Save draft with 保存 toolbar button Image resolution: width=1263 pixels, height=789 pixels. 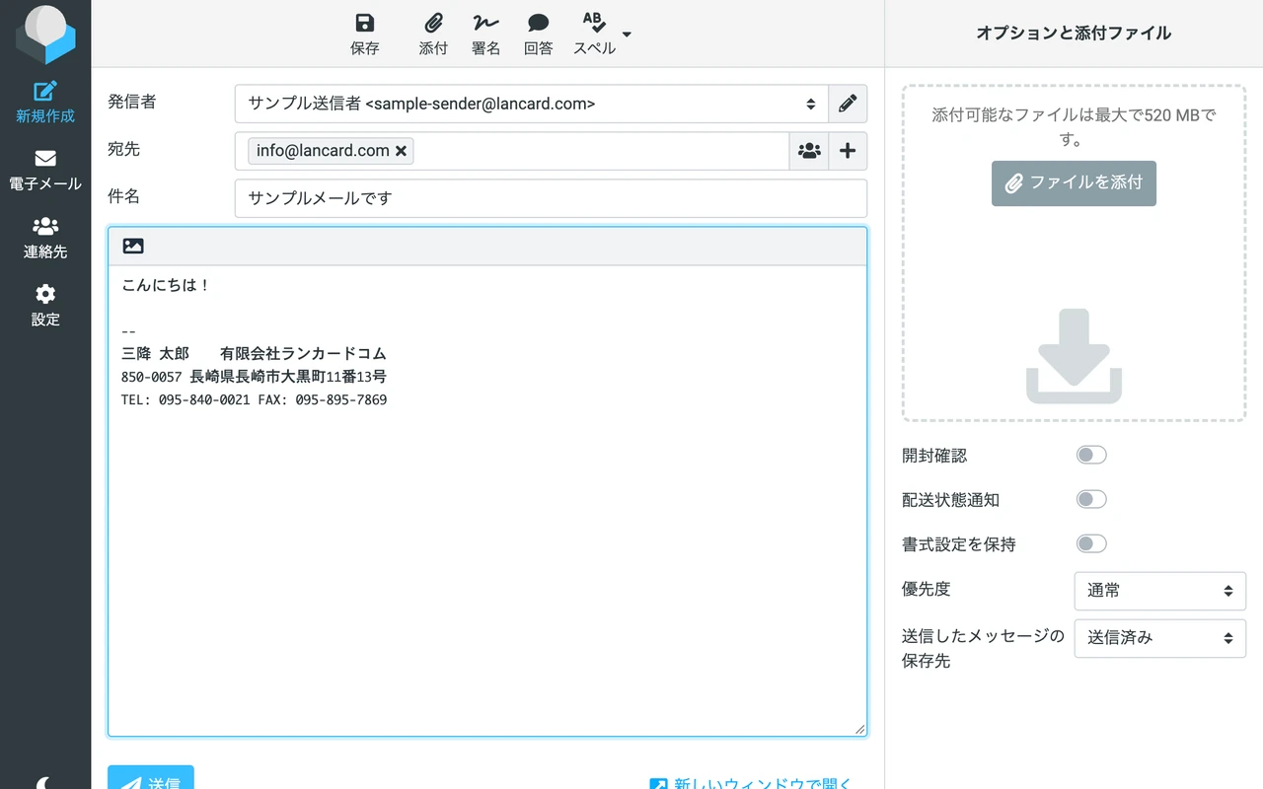coord(364,35)
